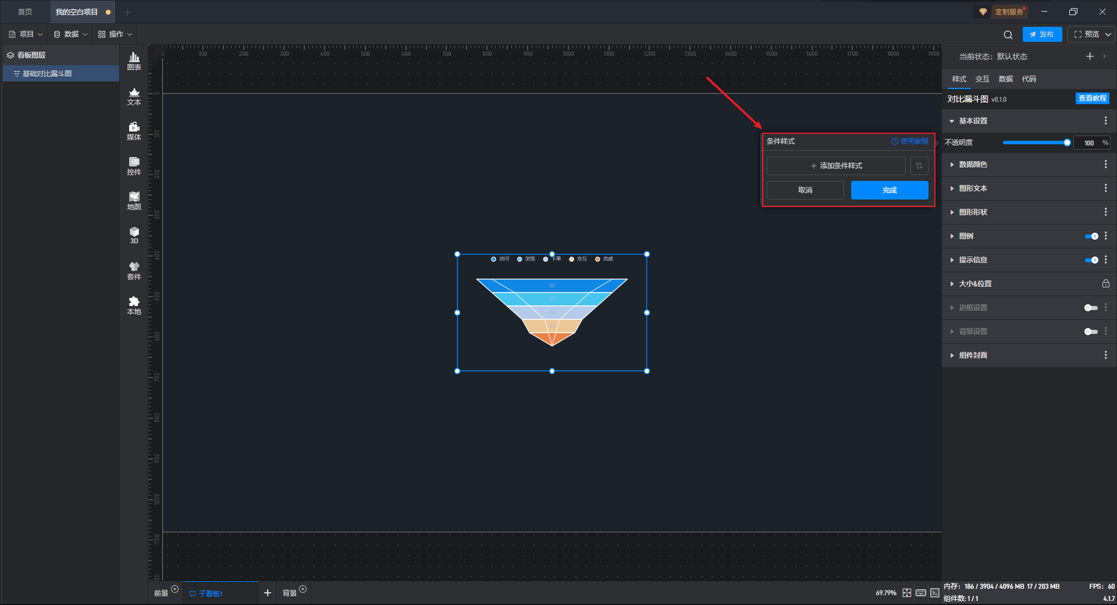Open the 本地 local component panel
Image resolution: width=1117 pixels, height=605 pixels.
[134, 305]
